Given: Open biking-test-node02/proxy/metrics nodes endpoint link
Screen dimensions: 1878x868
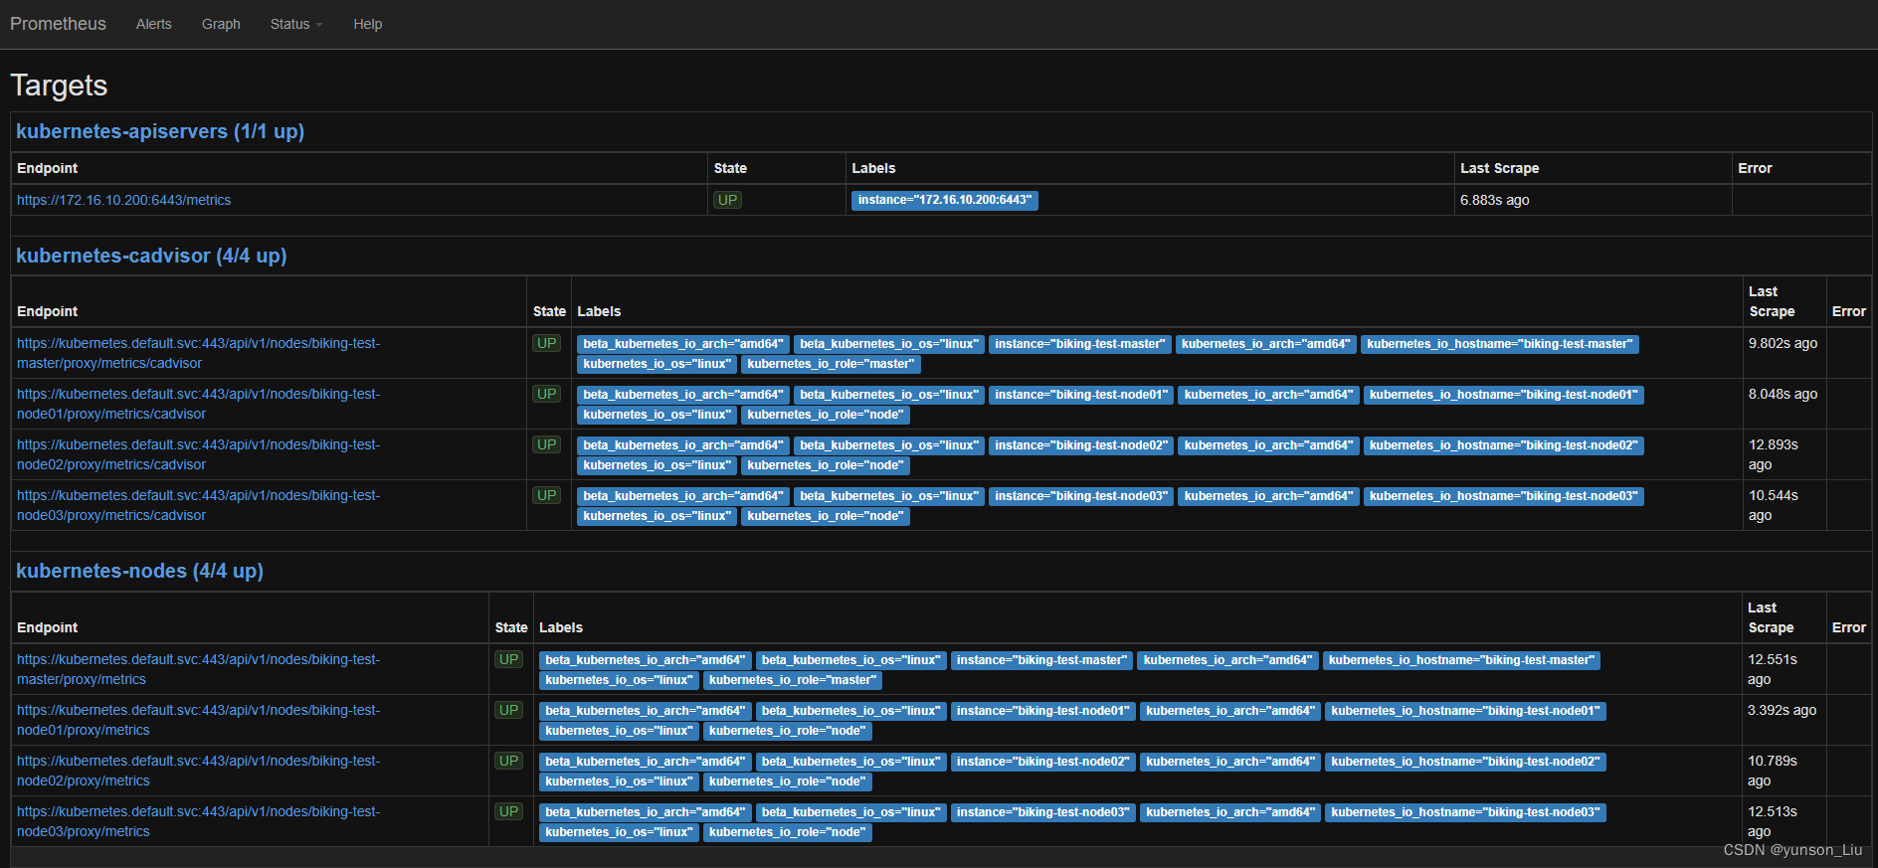Looking at the screenshot, I should click(198, 771).
